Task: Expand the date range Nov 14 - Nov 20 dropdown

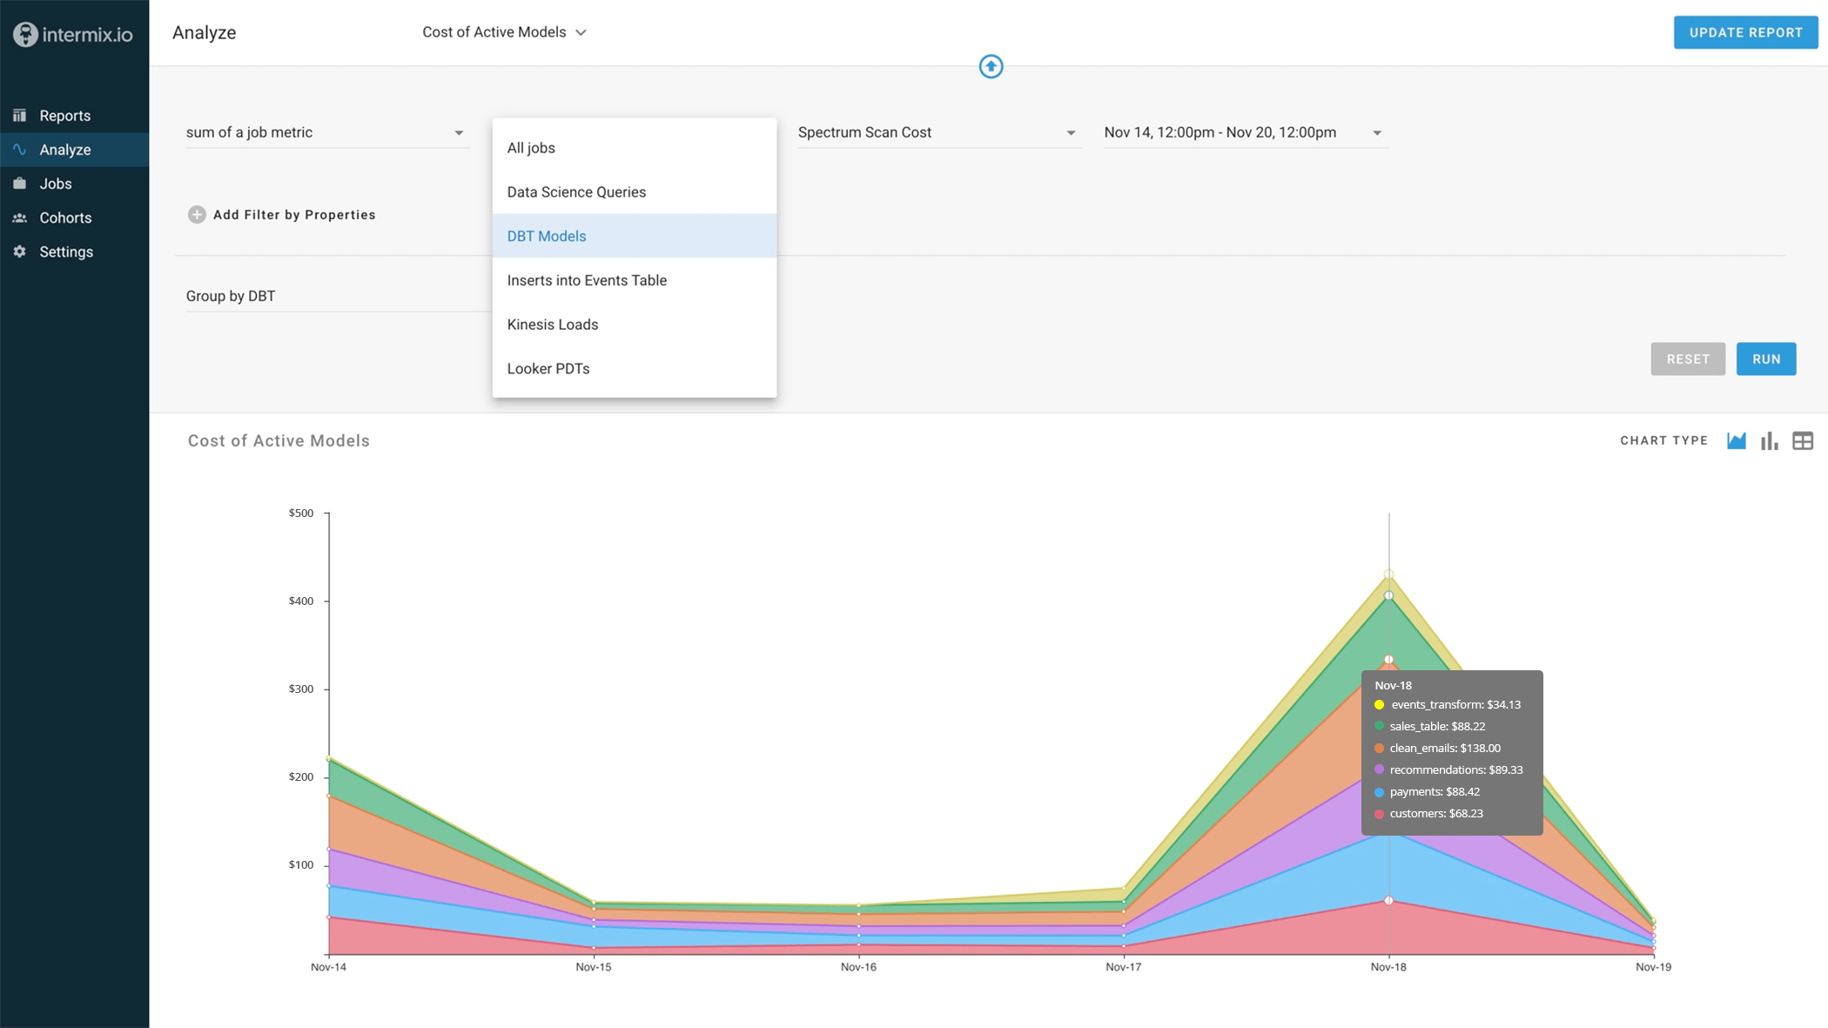Action: (x=1243, y=132)
